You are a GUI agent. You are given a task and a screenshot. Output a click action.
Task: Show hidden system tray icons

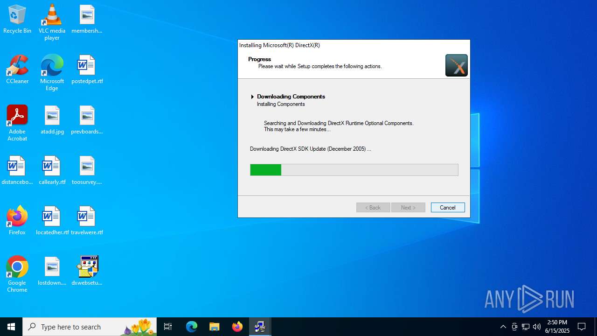pyautogui.click(x=503, y=327)
